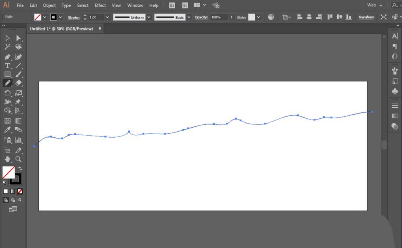This screenshot has width=402, height=248.
Task: Open the stroke weight 1 pt dropdown
Action: [x=107, y=17]
